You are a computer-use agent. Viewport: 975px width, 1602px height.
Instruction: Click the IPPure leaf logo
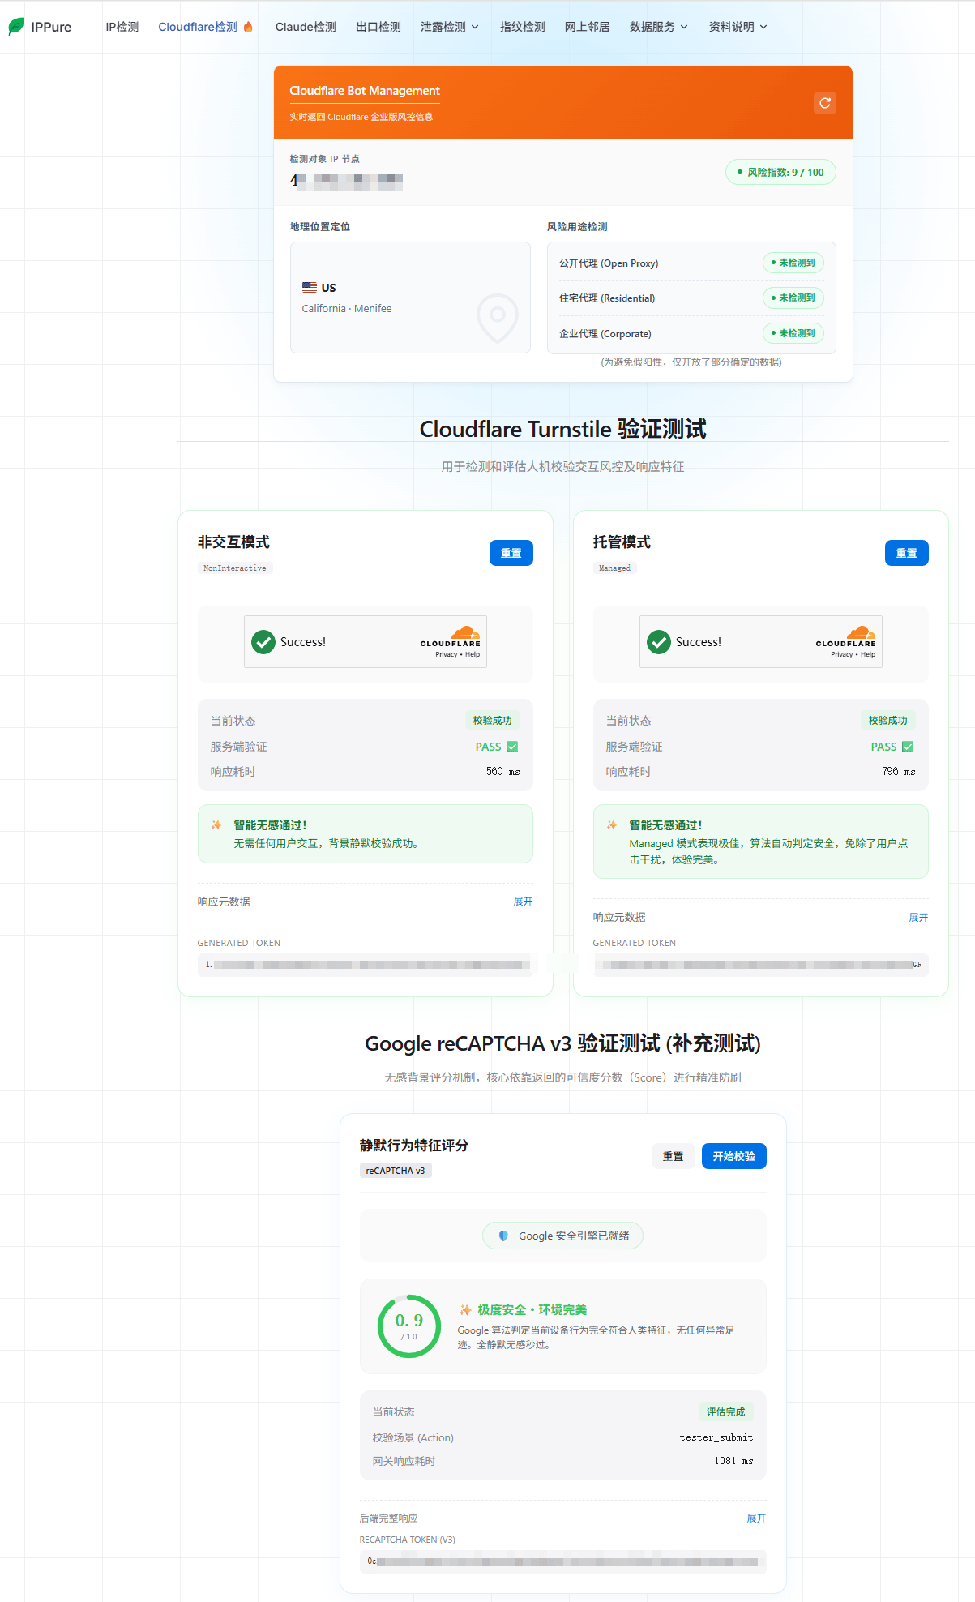pos(16,27)
